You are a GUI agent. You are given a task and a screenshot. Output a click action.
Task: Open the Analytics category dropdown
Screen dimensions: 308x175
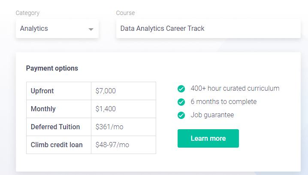57,29
